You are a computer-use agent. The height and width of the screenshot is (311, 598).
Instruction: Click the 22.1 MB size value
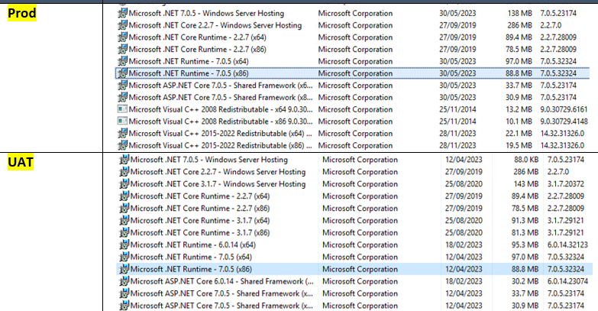coord(519,134)
